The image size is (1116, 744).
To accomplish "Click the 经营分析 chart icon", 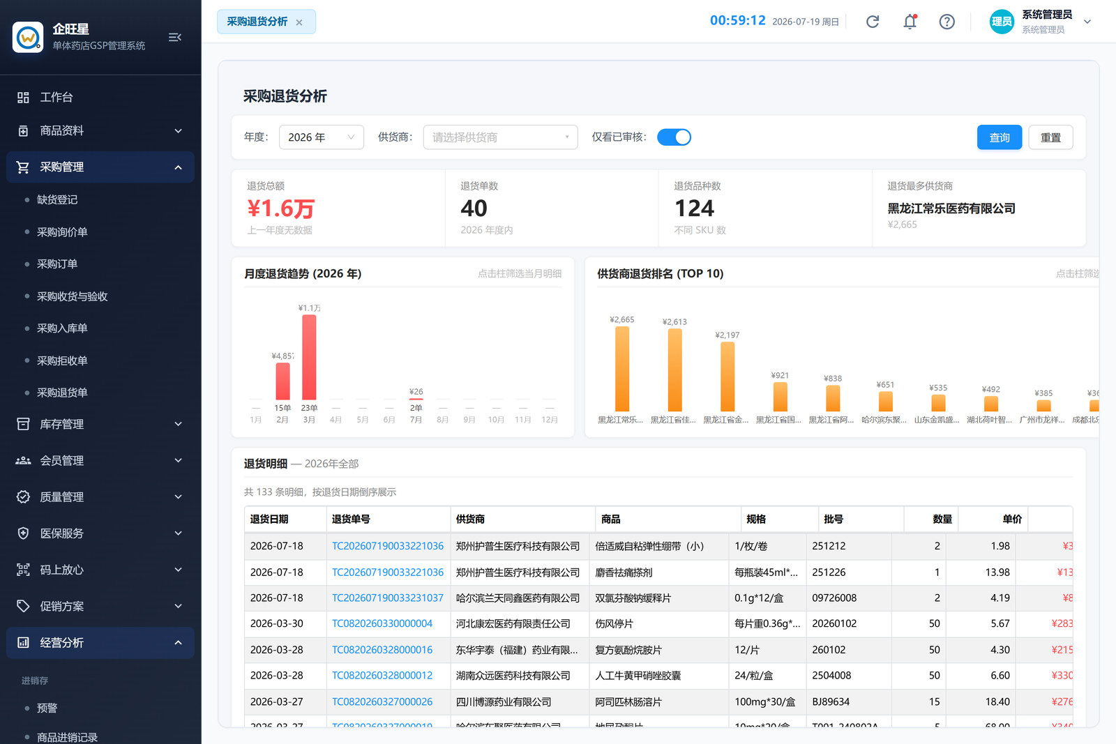I will coord(23,642).
